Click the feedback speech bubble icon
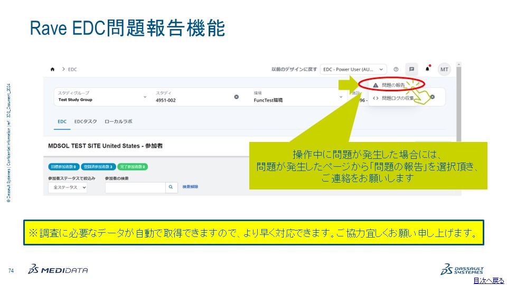 411,69
